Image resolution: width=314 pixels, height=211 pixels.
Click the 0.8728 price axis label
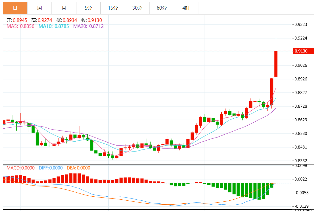[x=301, y=106]
